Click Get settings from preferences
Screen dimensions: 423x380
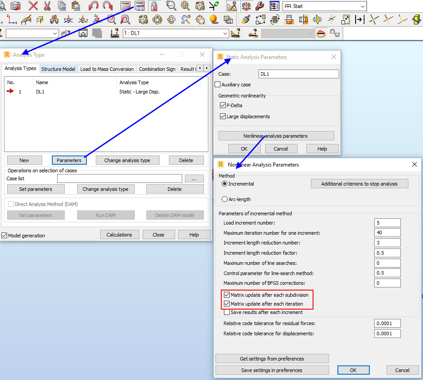tap(272, 358)
